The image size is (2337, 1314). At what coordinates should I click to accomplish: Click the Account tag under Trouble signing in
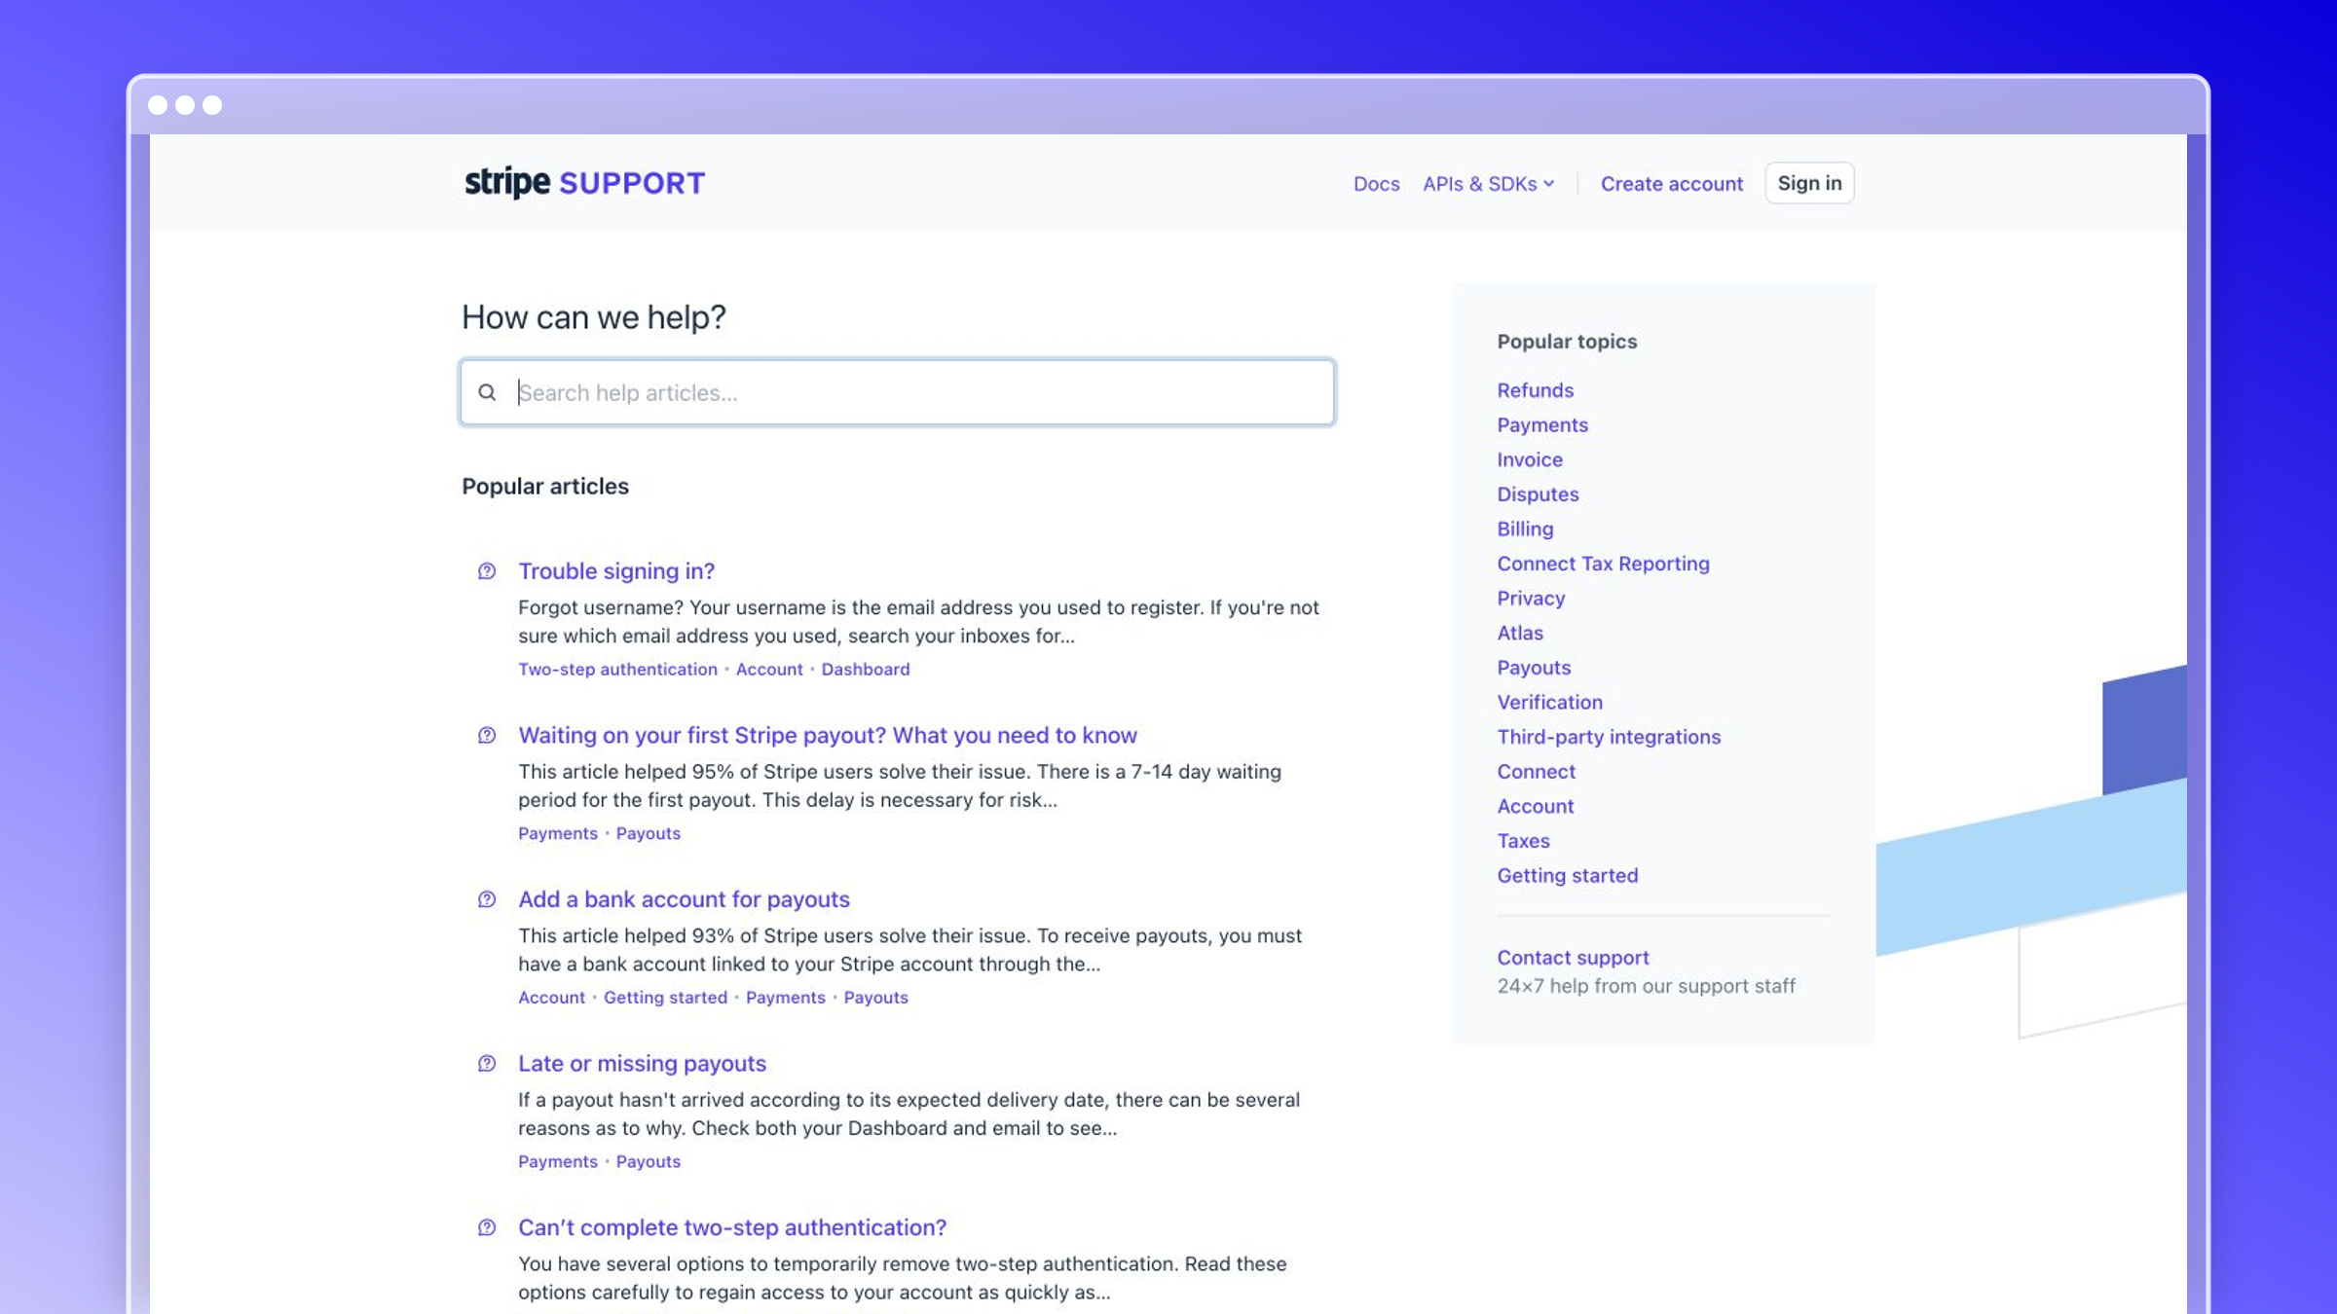click(769, 670)
